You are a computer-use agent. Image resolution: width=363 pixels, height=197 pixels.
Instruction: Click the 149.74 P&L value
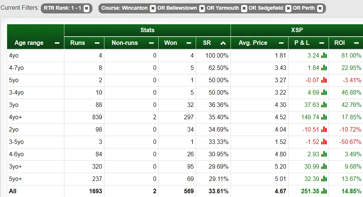point(310,117)
